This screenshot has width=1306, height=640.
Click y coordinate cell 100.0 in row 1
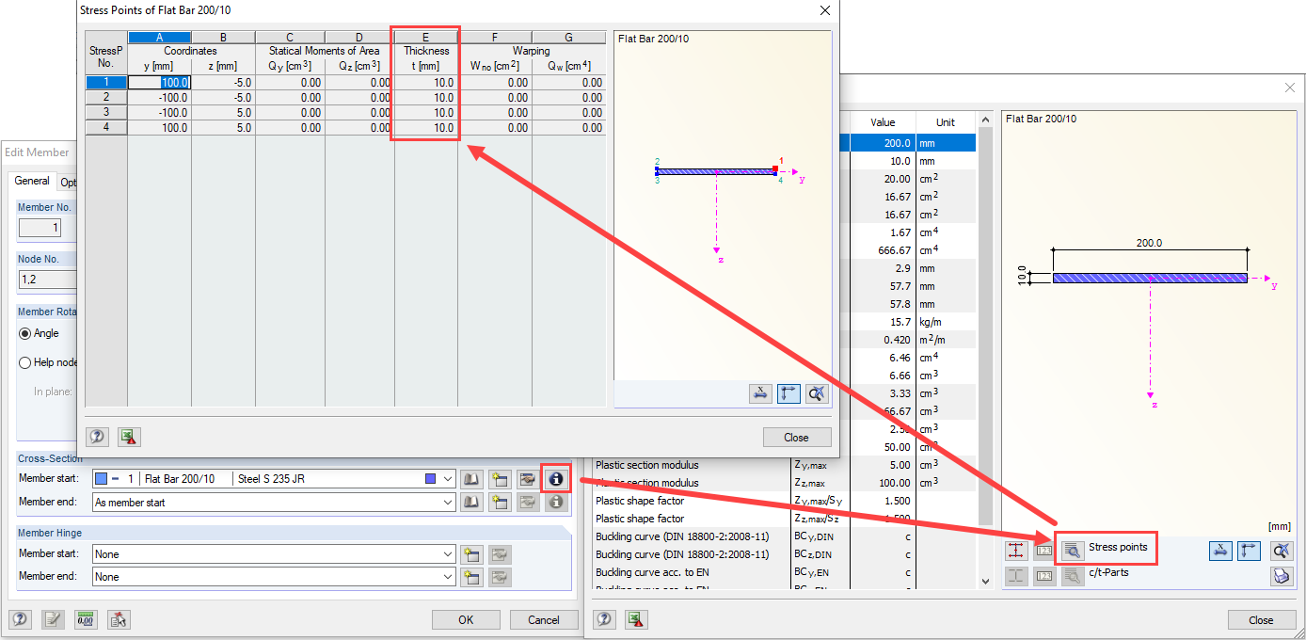coord(160,83)
